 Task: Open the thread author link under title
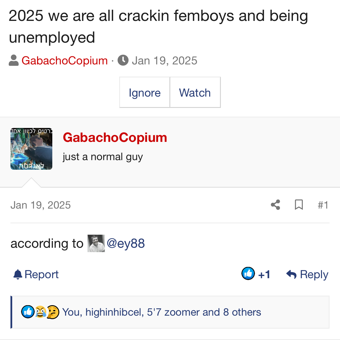(x=65, y=61)
